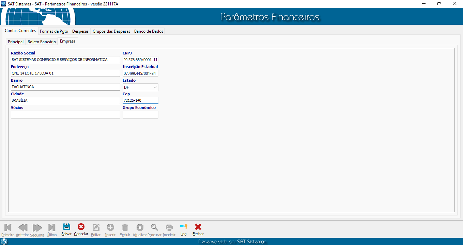Focus the Grupo Econômico input field
The width and height of the screenshot is (463, 245).
click(x=140, y=115)
